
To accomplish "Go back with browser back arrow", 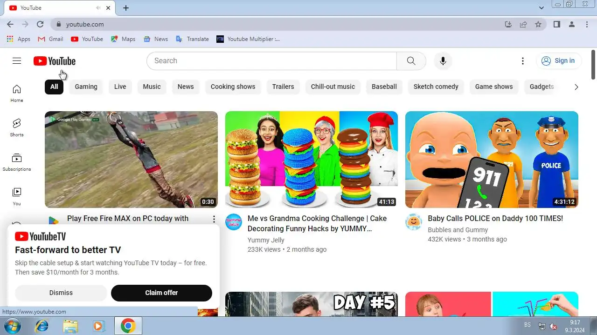I will (x=10, y=24).
